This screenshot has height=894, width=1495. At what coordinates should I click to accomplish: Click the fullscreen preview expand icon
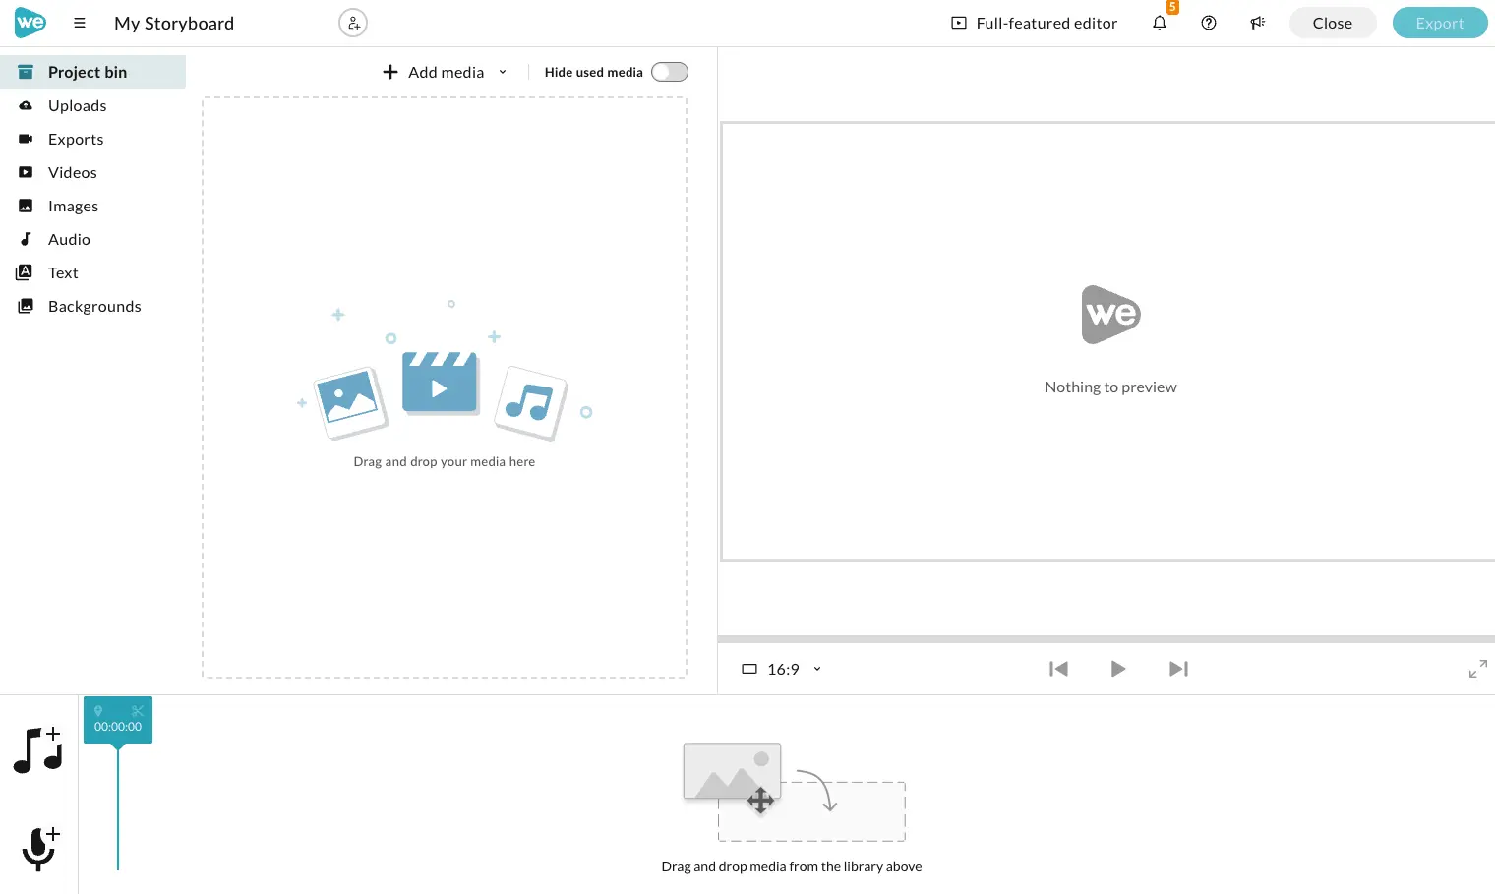coord(1477,669)
